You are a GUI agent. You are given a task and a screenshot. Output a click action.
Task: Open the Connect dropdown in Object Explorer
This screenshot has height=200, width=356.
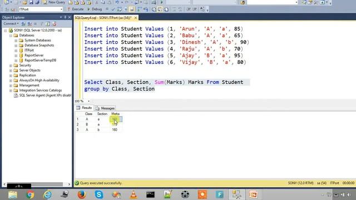[x=11, y=23]
